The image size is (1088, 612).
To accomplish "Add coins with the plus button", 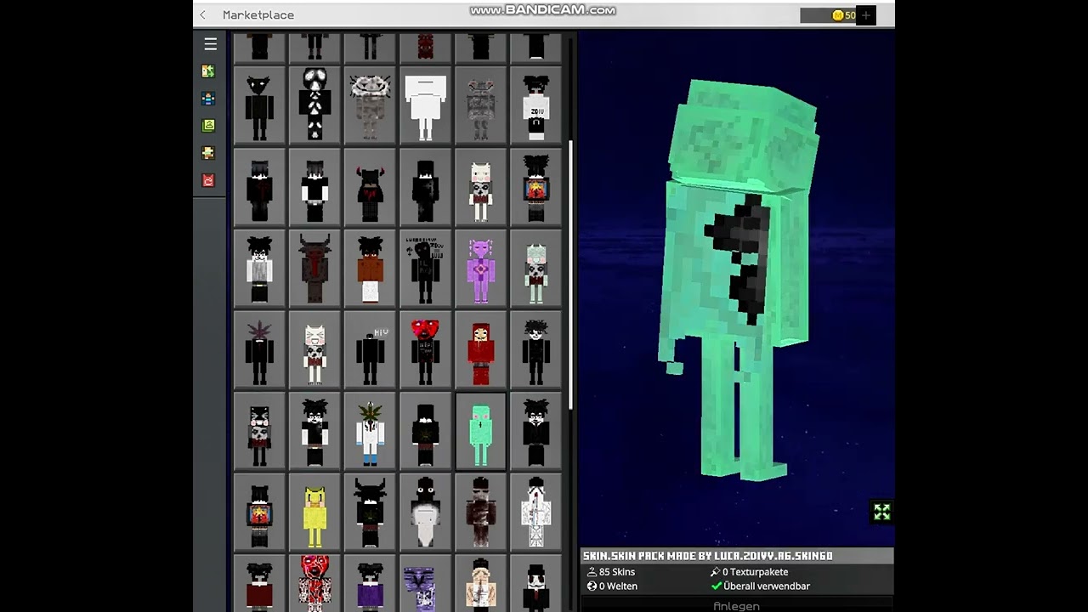I will (866, 15).
